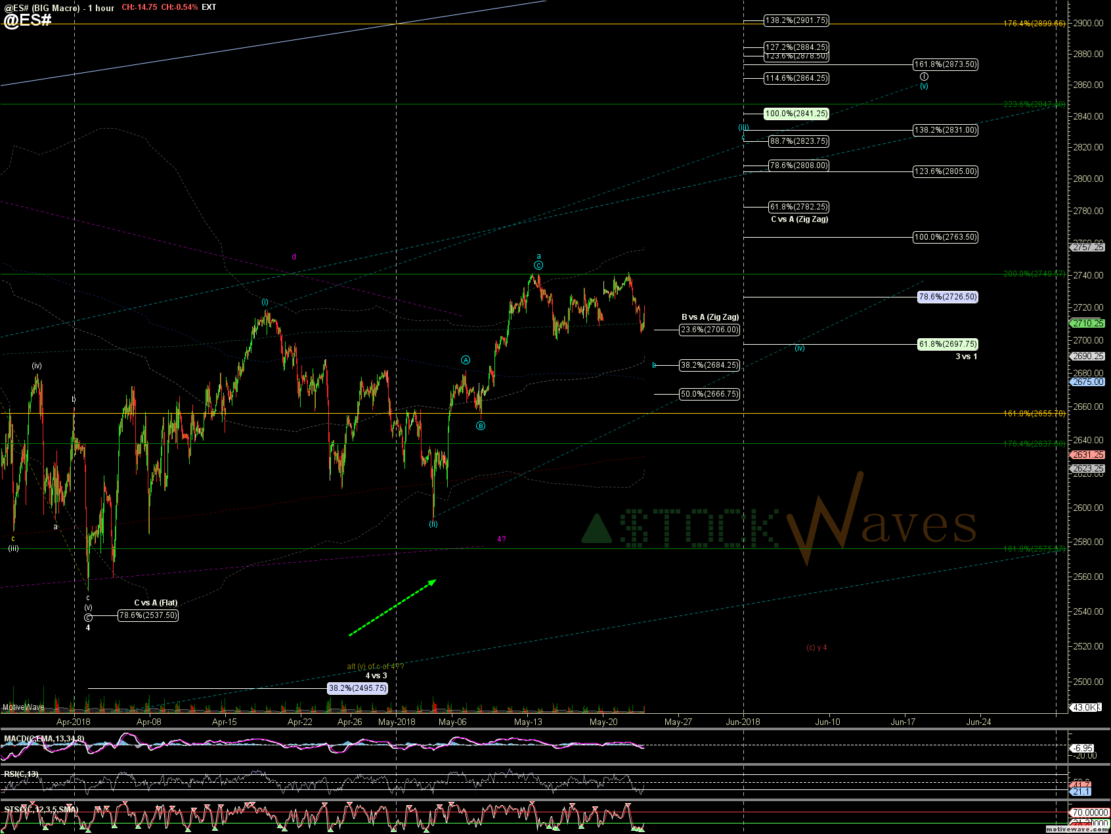The image size is (1111, 834).
Task: Click the 78.6%(2726.50) extension label
Action: [x=948, y=297]
